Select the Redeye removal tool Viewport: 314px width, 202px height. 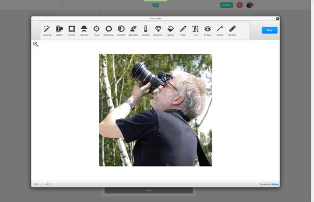[x=208, y=31]
